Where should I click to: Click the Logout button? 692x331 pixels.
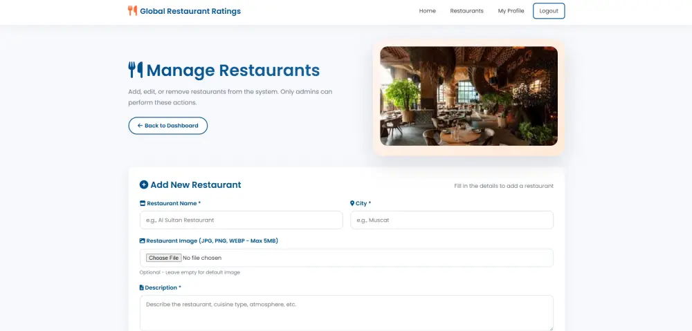549,11
